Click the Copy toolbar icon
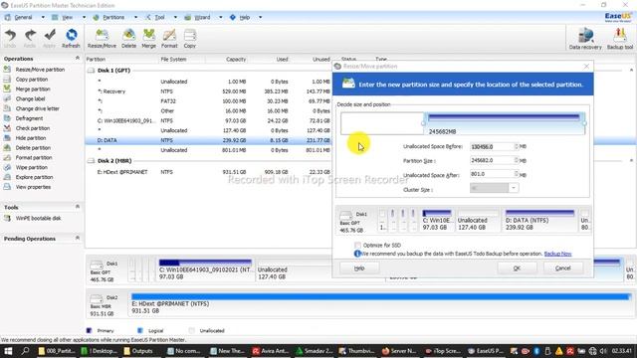637x358 pixels. [x=190, y=39]
